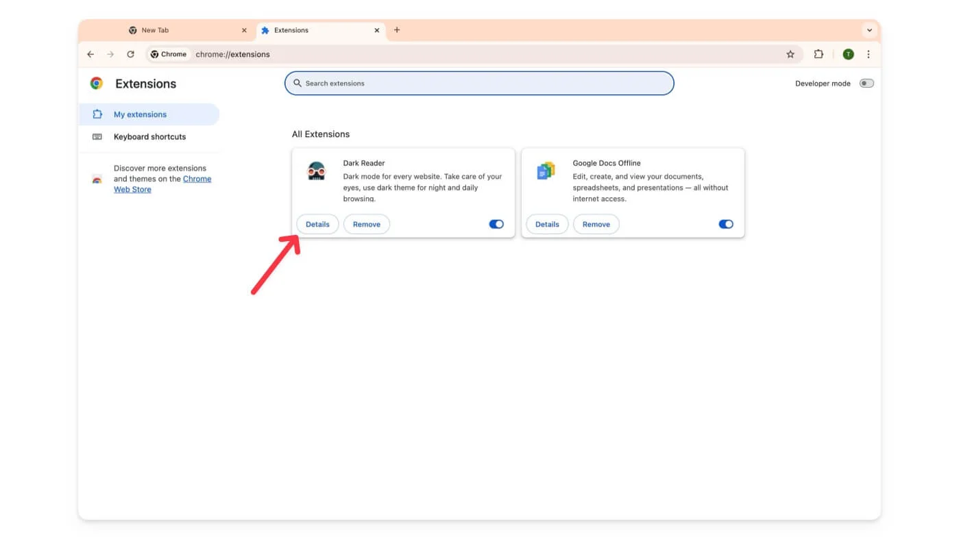Select My extensions in sidebar
Image resolution: width=959 pixels, height=539 pixels.
tap(141, 114)
